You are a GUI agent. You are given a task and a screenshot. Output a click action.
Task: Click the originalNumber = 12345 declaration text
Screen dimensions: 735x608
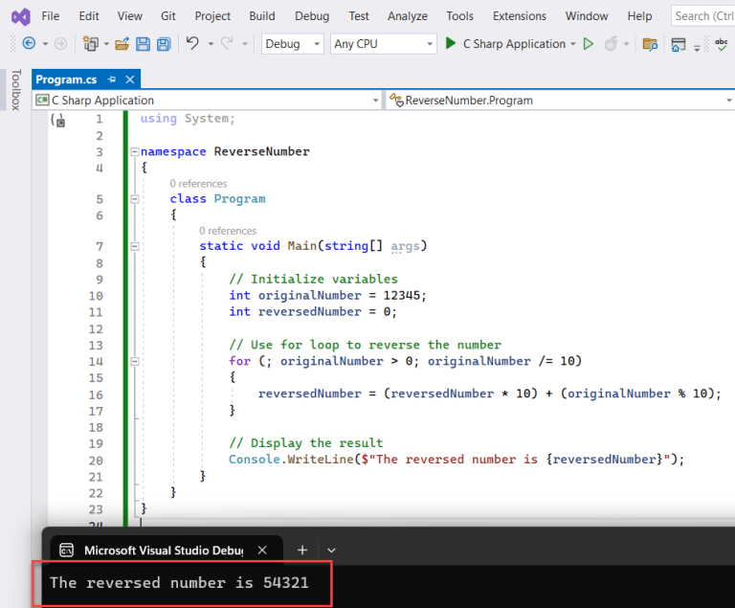pos(327,295)
